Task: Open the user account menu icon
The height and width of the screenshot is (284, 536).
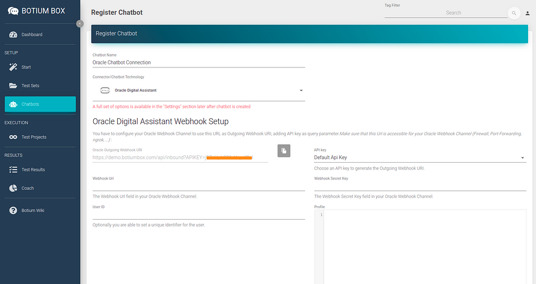Action: point(528,13)
